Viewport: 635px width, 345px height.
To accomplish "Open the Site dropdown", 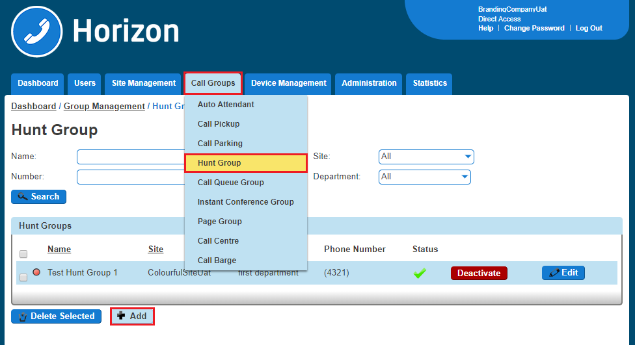I will (x=426, y=157).
